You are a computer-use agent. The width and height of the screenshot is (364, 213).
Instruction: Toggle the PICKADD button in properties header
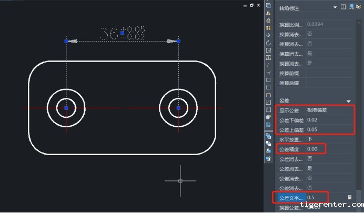(x=343, y=7)
